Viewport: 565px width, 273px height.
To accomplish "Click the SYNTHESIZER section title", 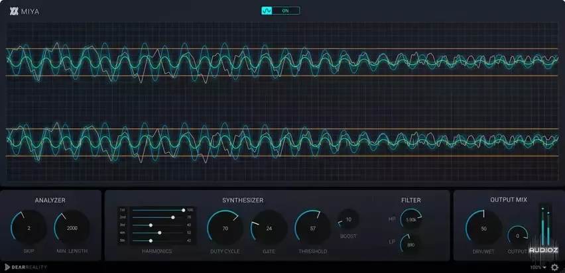I will click(x=243, y=200).
